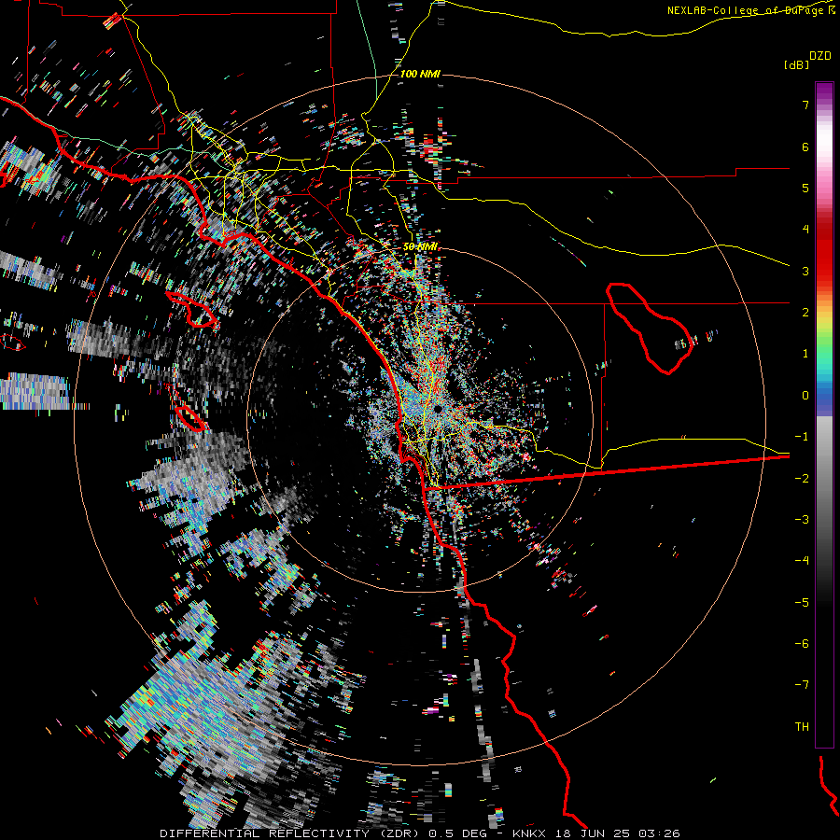
Task: Click DIFFERENTIAL REFLECTIVITY in the caption
Action: pos(265,833)
